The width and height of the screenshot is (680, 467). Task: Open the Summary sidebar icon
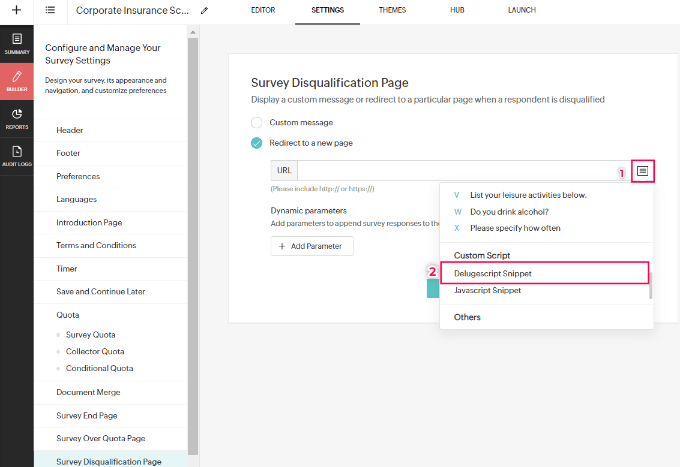pos(17,44)
